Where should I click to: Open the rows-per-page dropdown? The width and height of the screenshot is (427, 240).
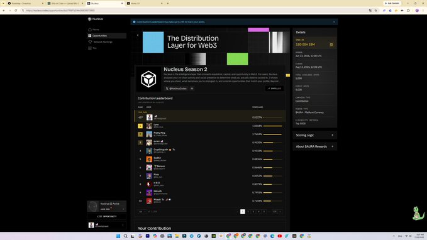(142, 212)
